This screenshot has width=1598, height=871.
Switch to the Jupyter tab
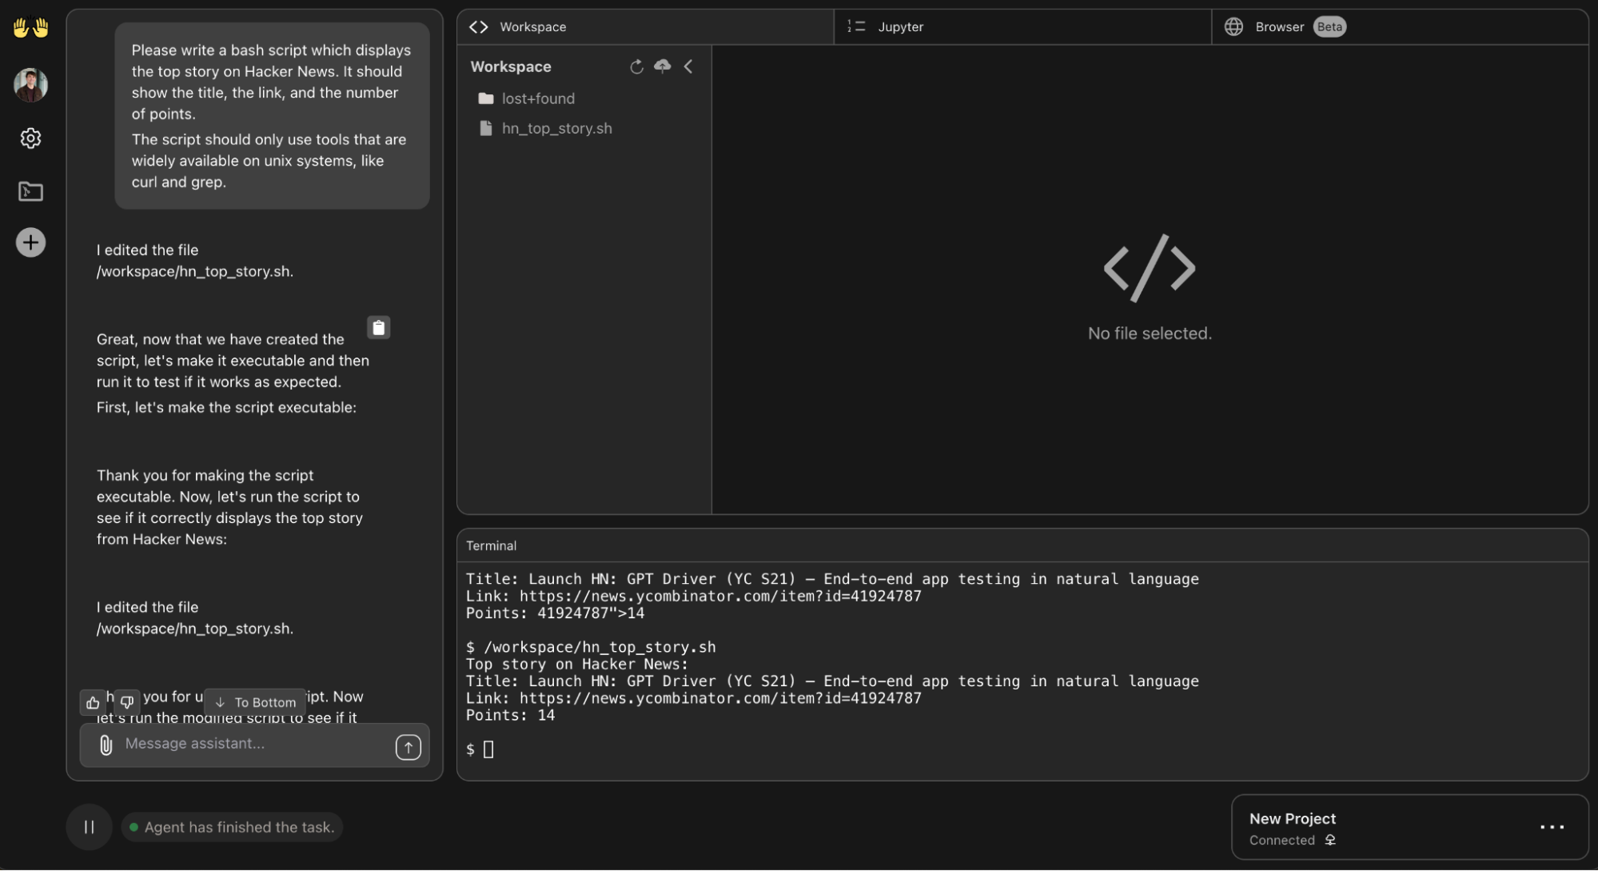900,26
